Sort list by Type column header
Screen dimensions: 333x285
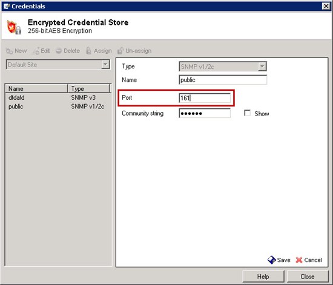89,88
